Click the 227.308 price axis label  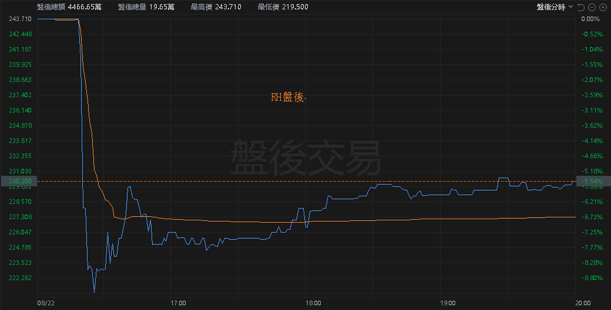pos(20,217)
